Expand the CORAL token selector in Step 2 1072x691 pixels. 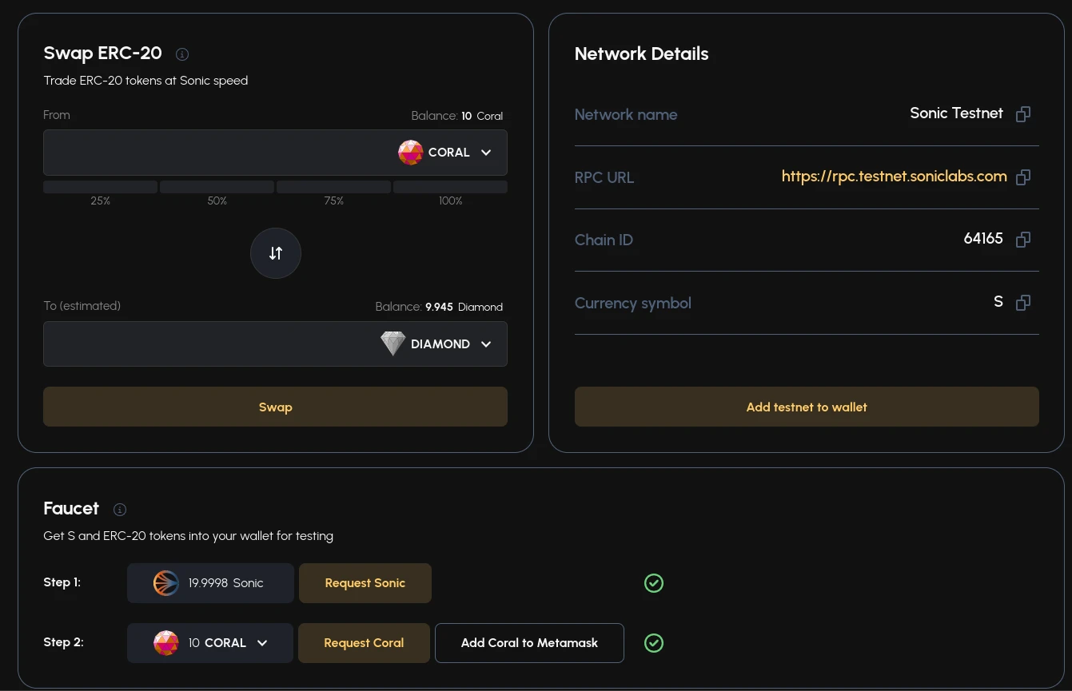[x=210, y=643]
